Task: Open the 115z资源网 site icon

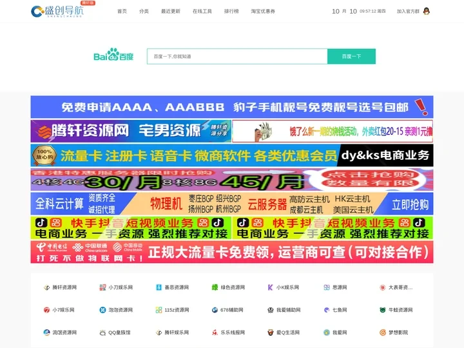Action: (159, 310)
